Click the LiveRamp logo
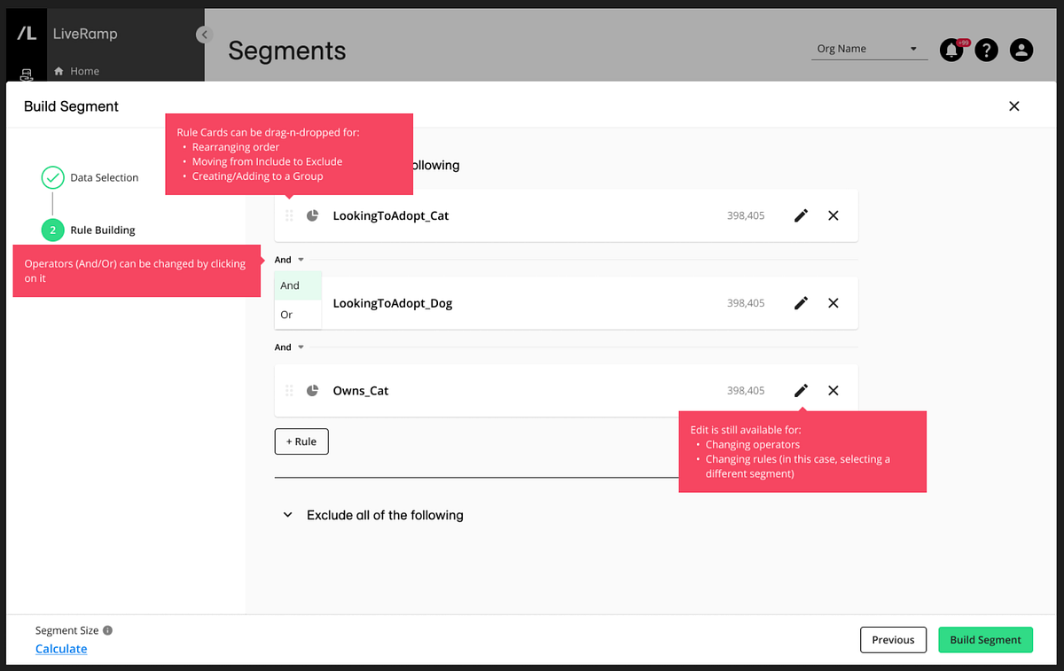Screen dimensions: 1064x671 [27, 34]
